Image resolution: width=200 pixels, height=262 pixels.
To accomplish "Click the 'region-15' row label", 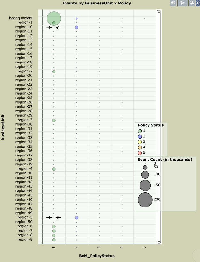I will point(24,49).
